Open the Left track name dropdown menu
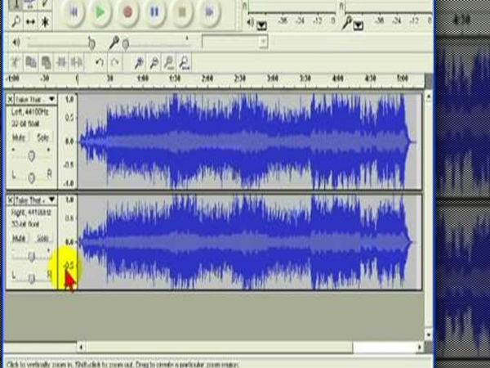Image resolution: width=490 pixels, height=368 pixels. tap(52, 100)
